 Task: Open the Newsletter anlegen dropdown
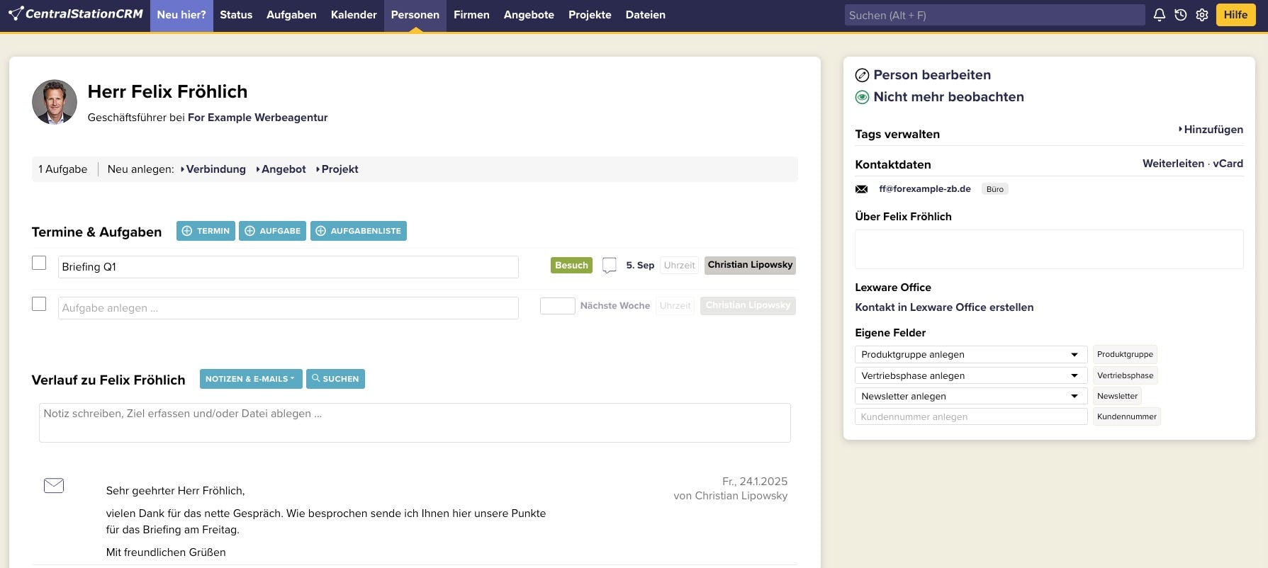[x=971, y=396]
